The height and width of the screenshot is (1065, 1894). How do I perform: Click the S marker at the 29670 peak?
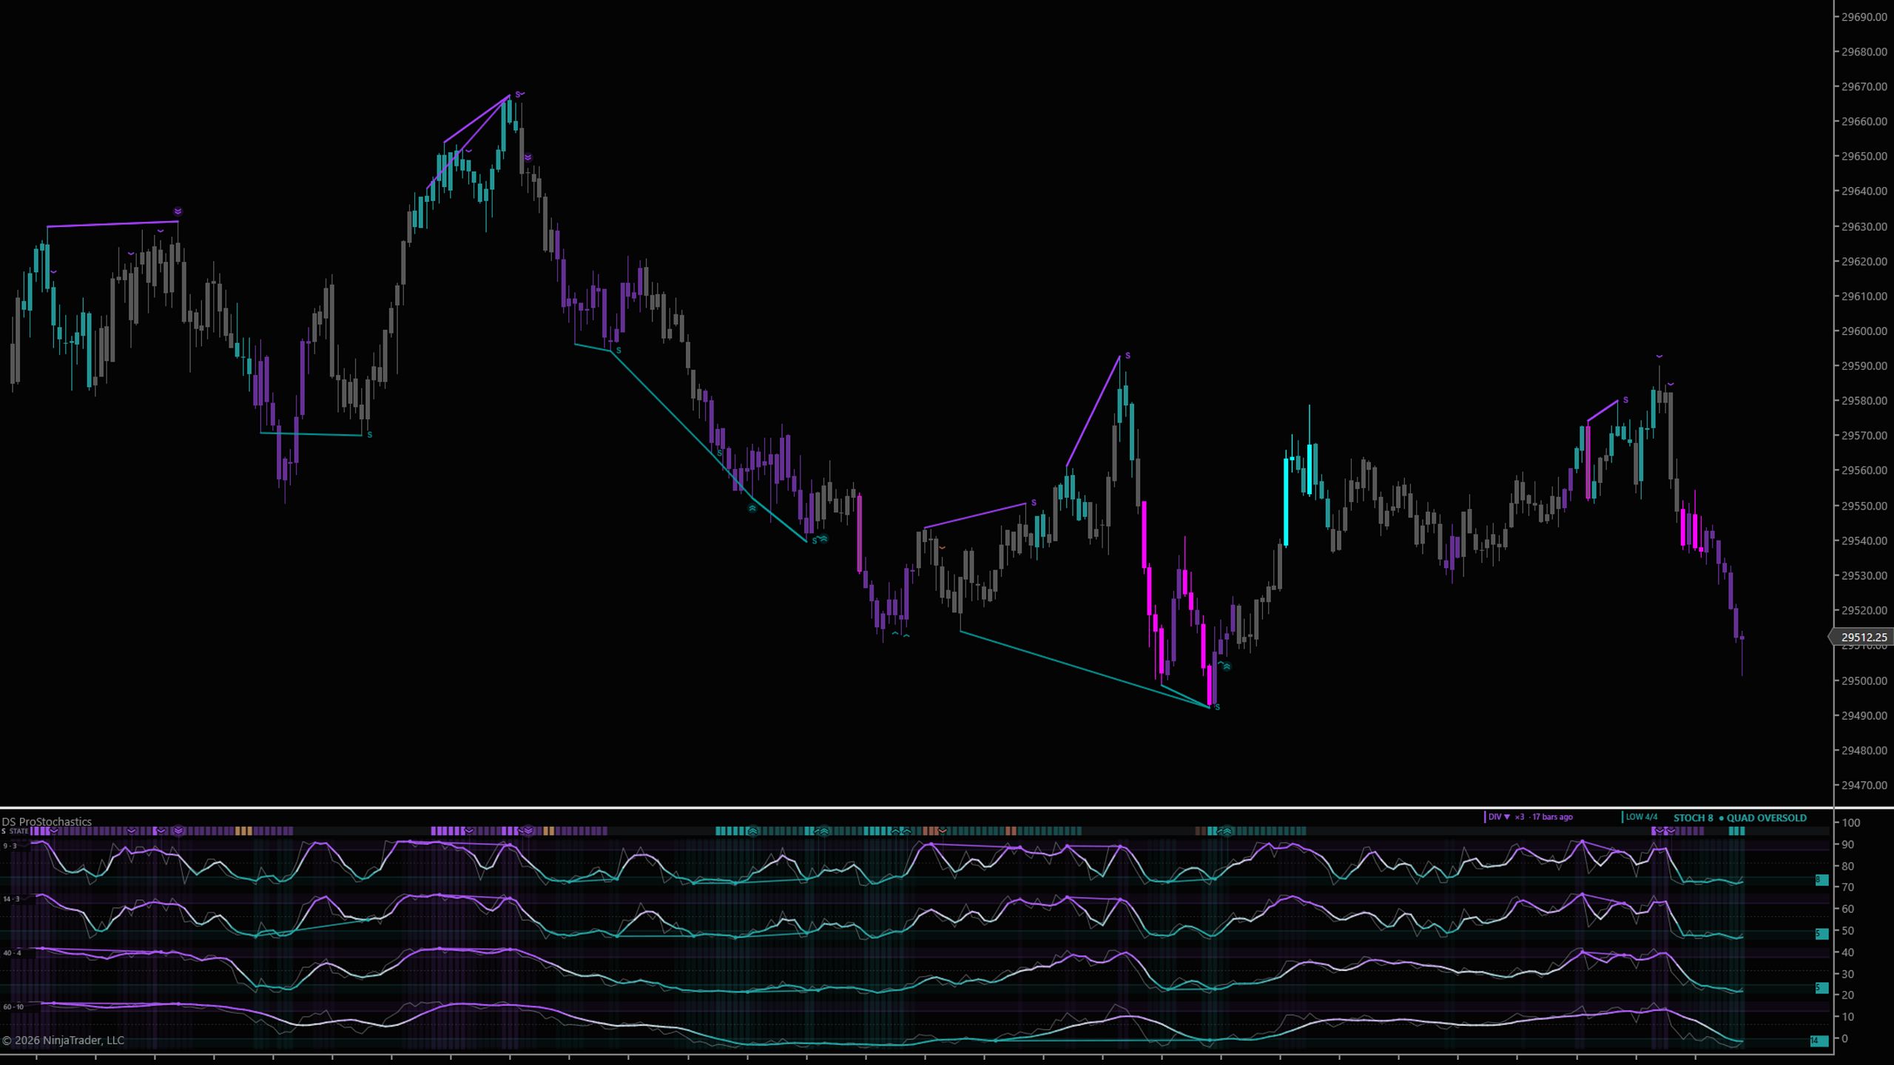click(x=518, y=95)
